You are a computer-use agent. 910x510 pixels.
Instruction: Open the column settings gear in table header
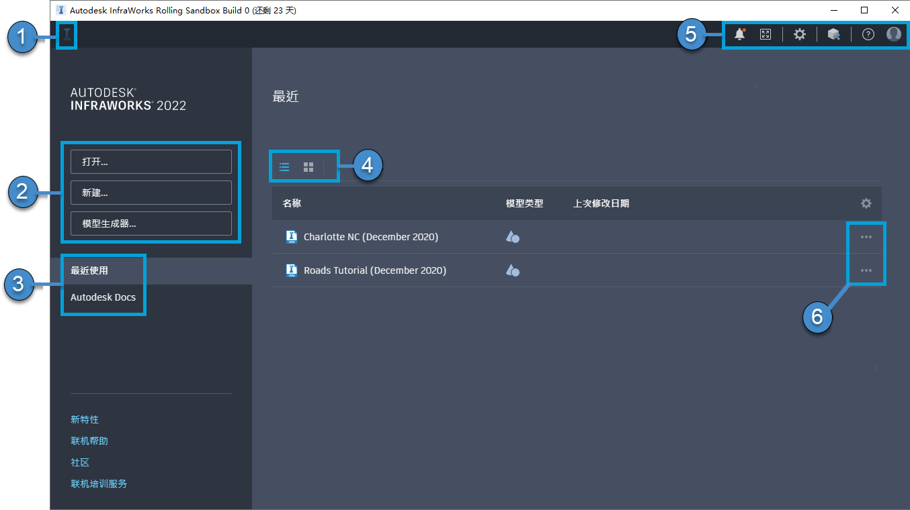(x=866, y=203)
